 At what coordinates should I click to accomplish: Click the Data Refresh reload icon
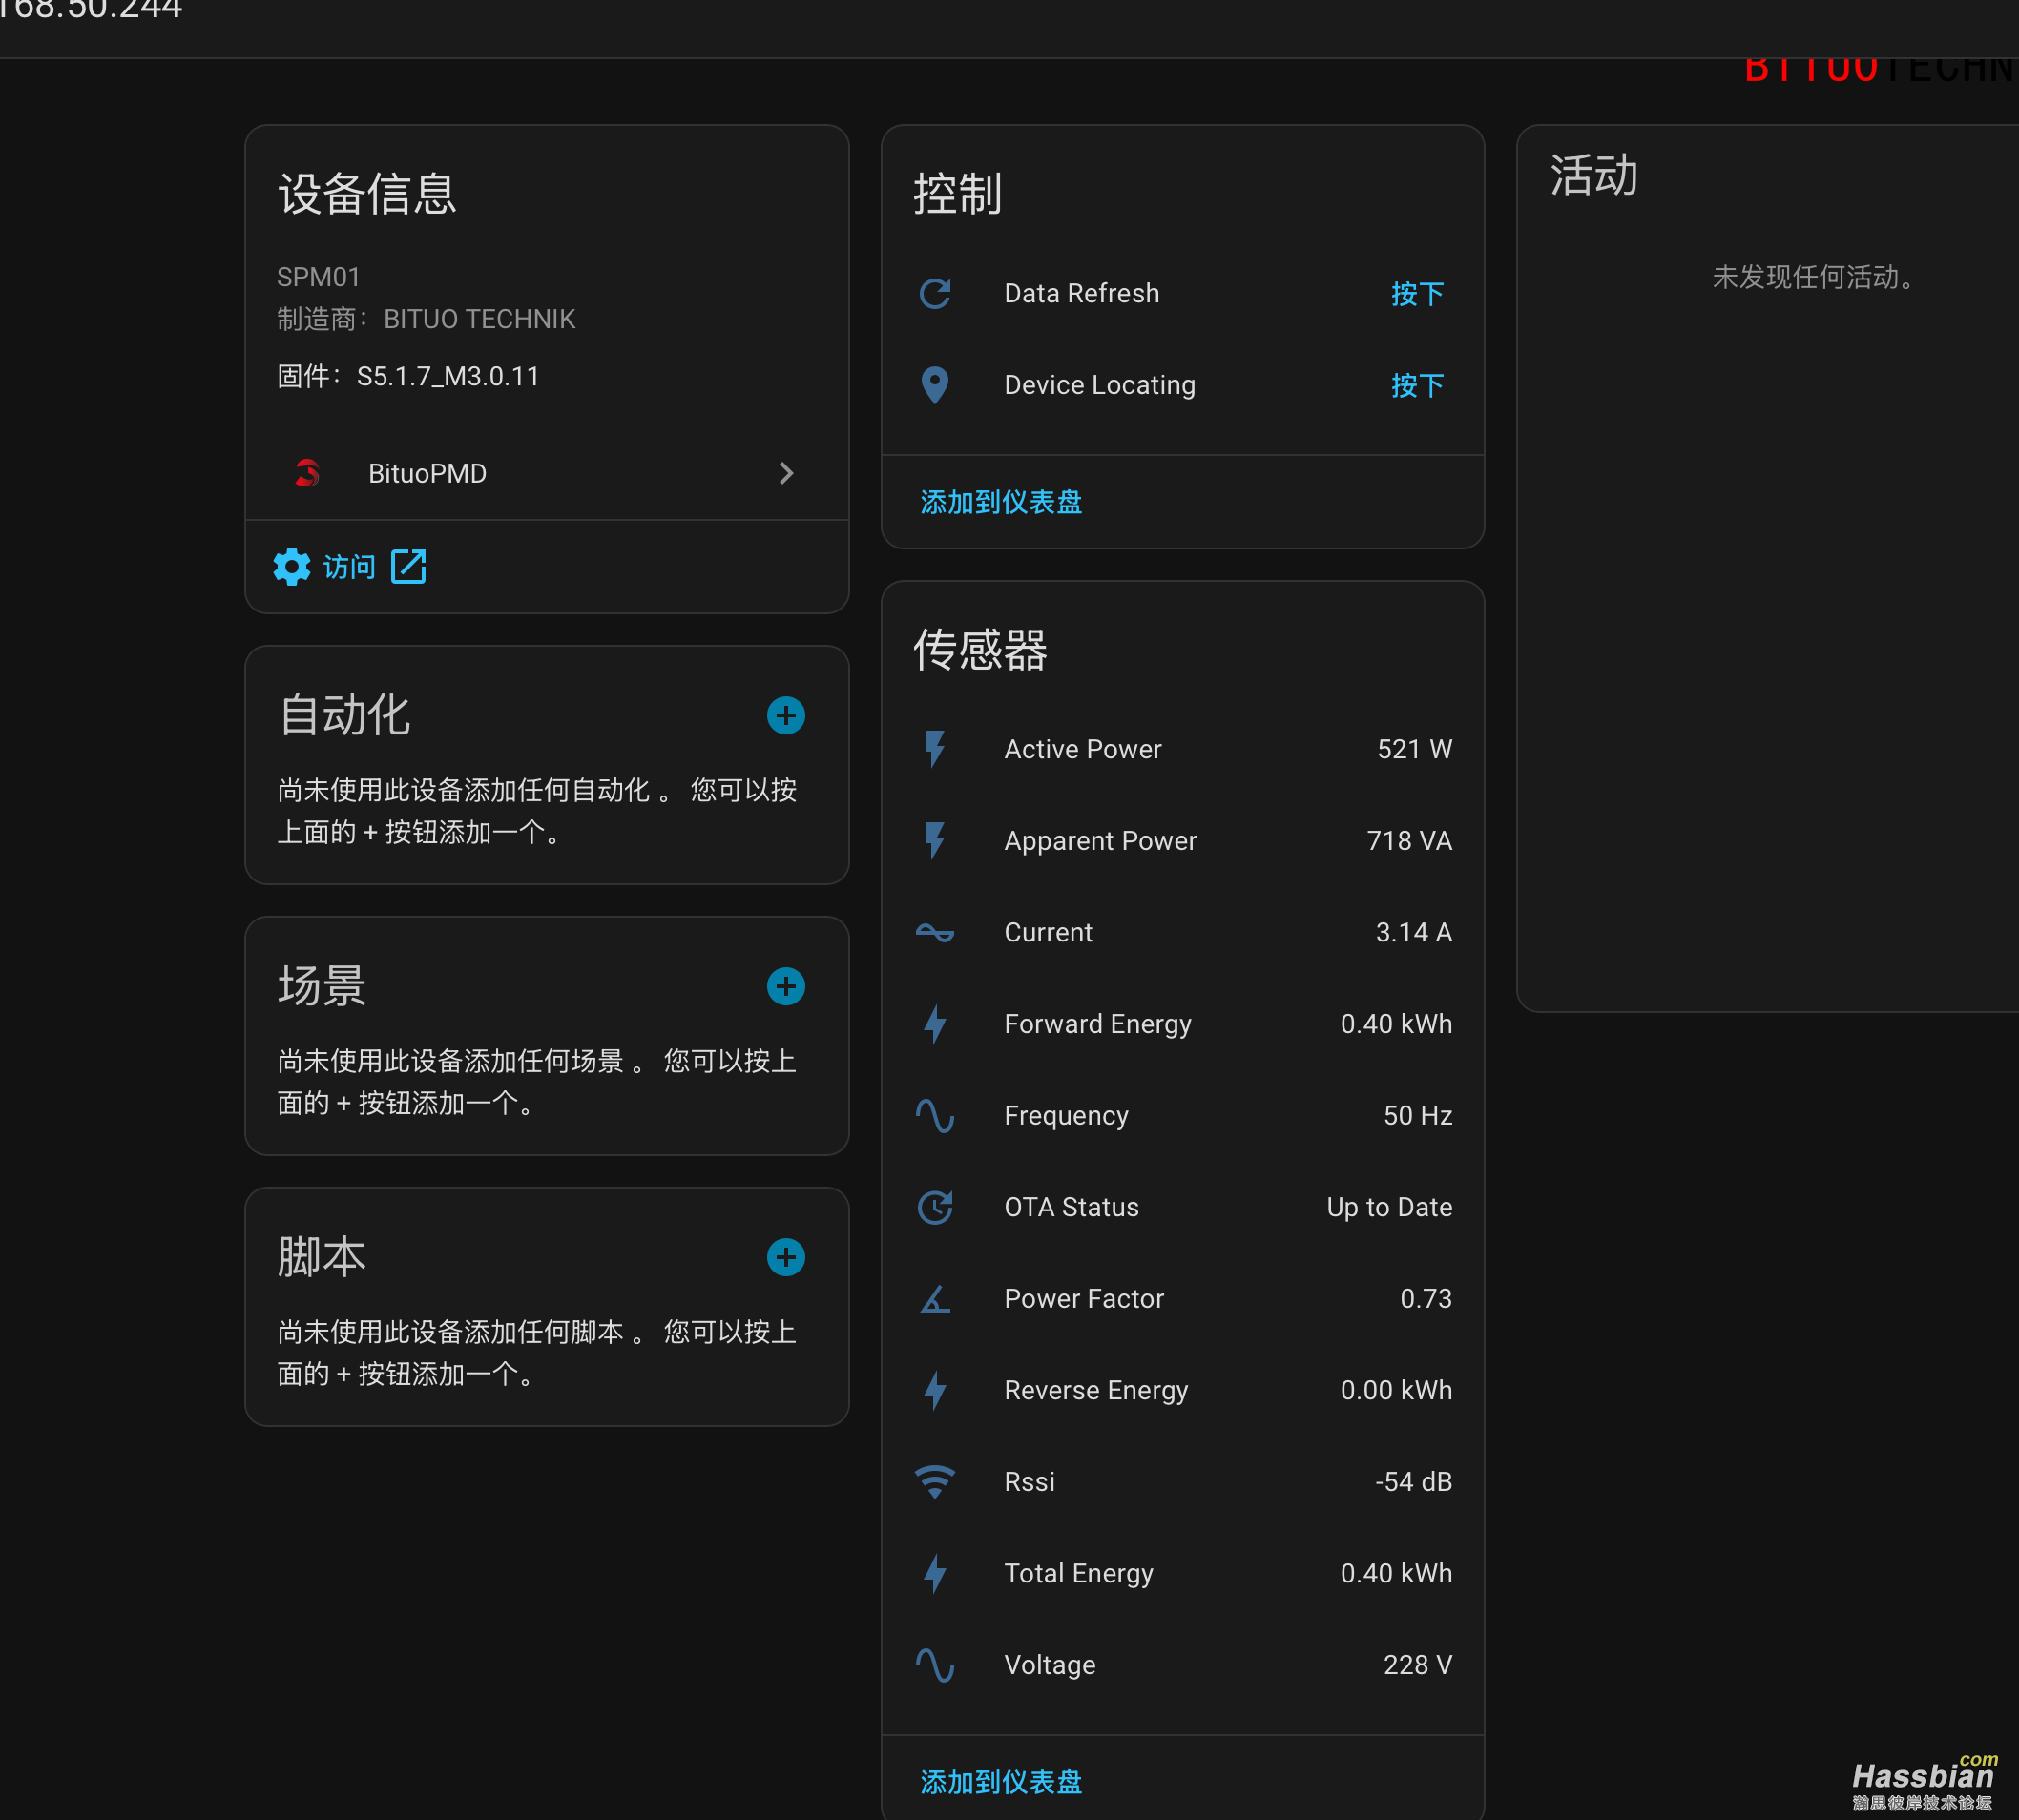934,294
